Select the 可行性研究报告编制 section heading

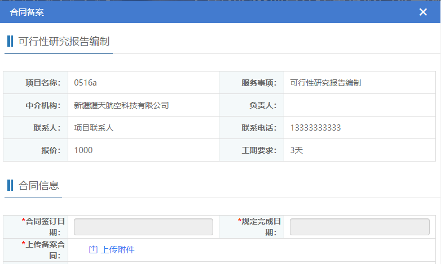pyautogui.click(x=64, y=41)
